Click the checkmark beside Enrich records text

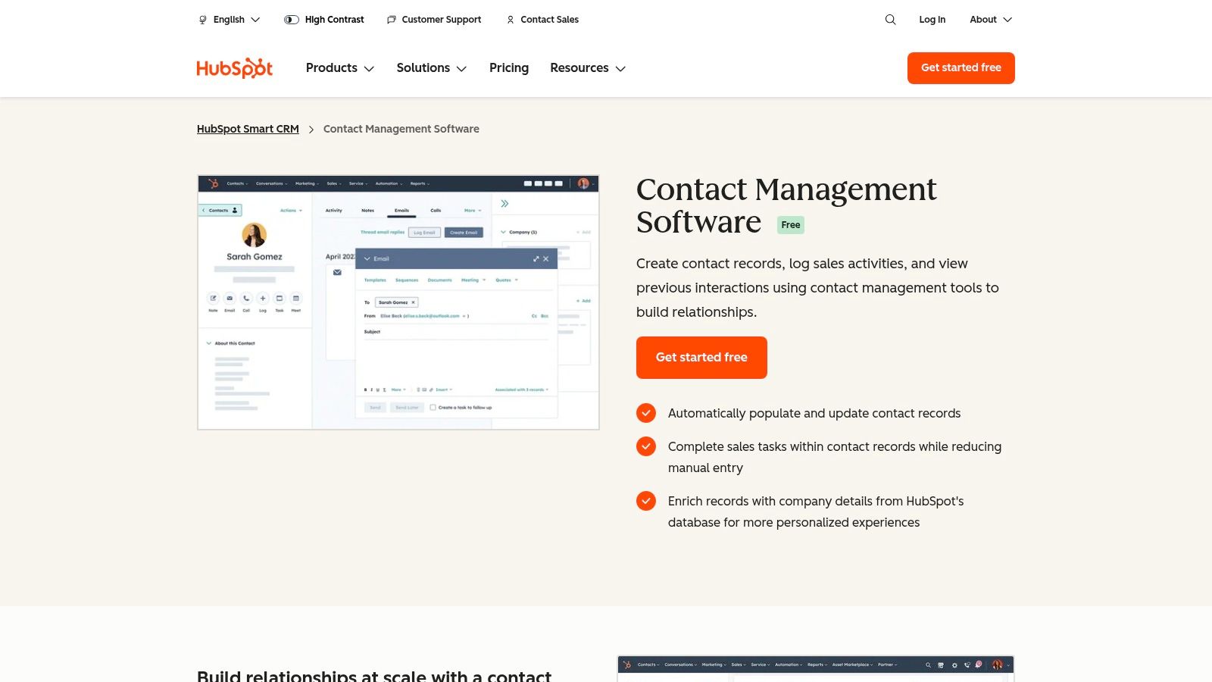point(646,501)
